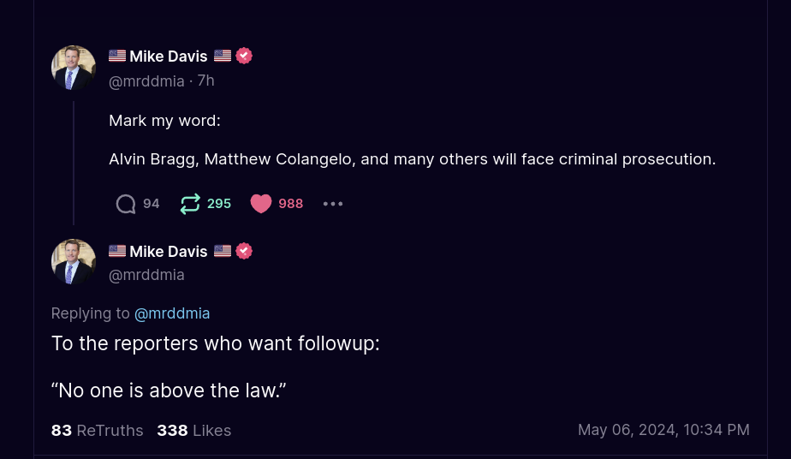Click the 988 likes count
The width and height of the screenshot is (791, 459).
[x=290, y=204]
